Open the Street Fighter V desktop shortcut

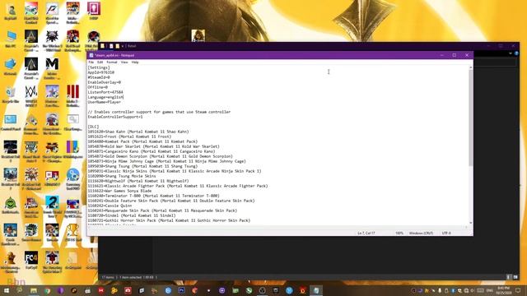pos(52,151)
